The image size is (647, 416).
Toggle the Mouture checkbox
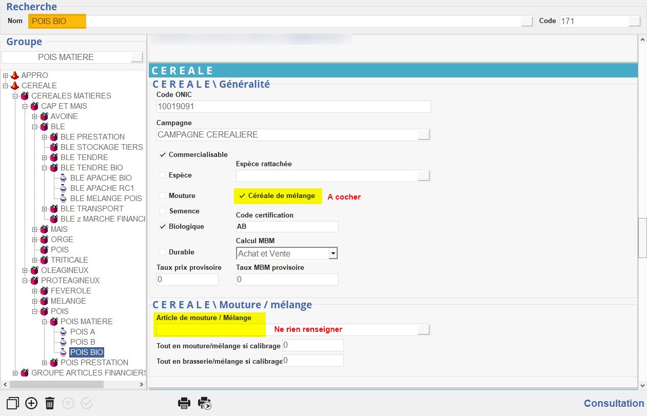tap(163, 195)
